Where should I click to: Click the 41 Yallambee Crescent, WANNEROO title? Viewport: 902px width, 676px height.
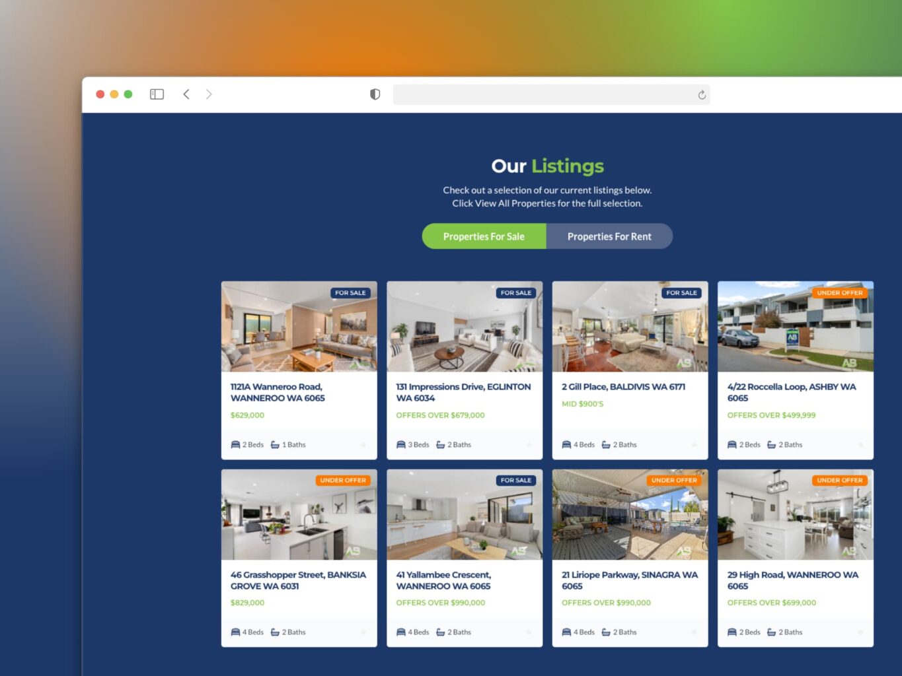(x=443, y=580)
